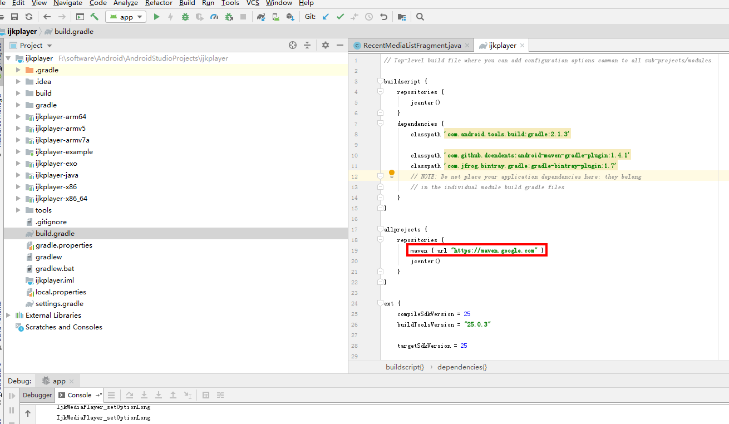Click Collapse All icon in Project panel

point(307,45)
